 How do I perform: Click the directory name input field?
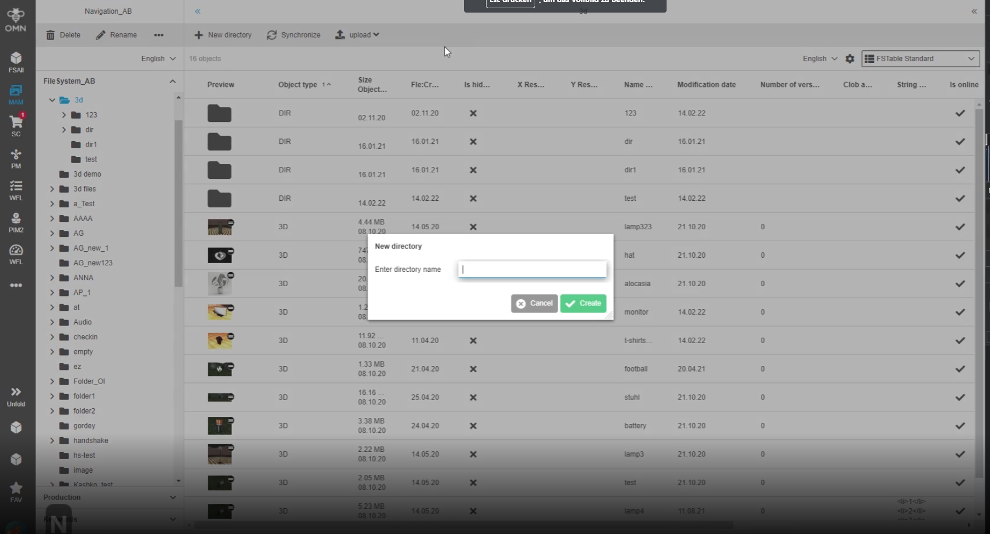532,269
